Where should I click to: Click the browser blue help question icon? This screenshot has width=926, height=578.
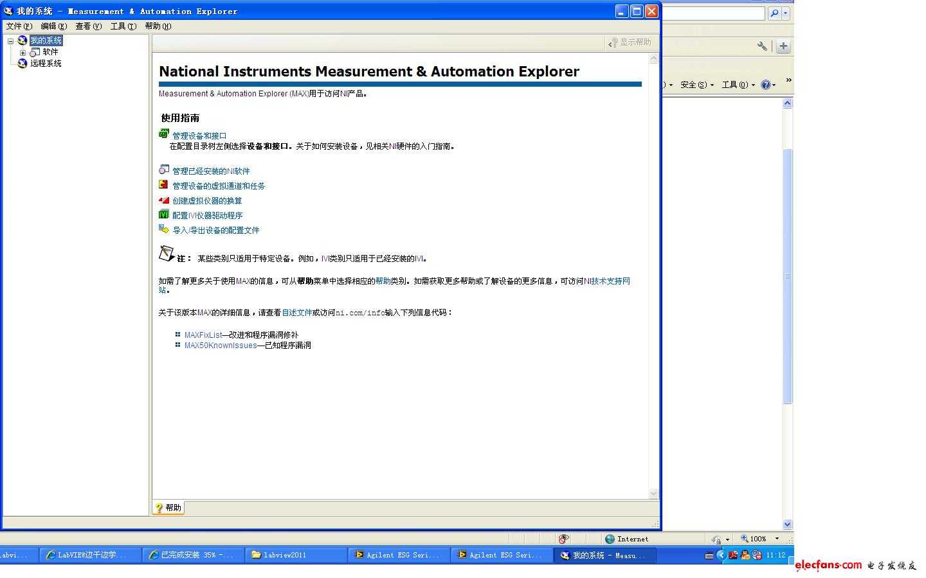tap(765, 85)
